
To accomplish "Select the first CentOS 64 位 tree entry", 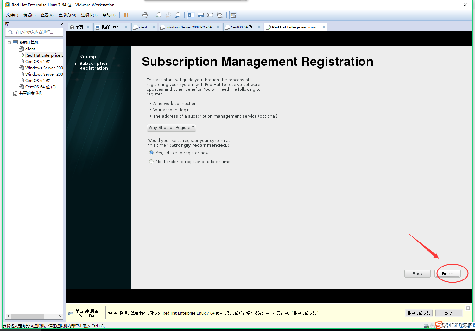I will (x=37, y=62).
